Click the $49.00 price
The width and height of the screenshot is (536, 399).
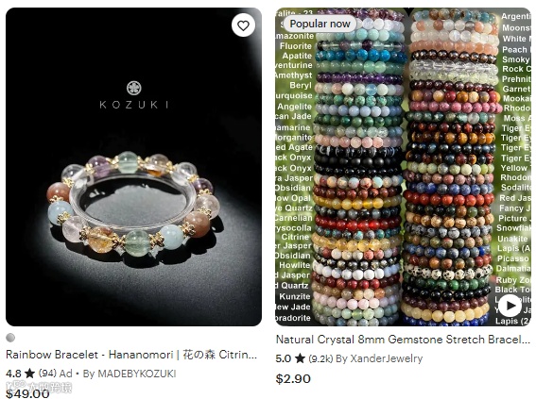[x=27, y=393]
